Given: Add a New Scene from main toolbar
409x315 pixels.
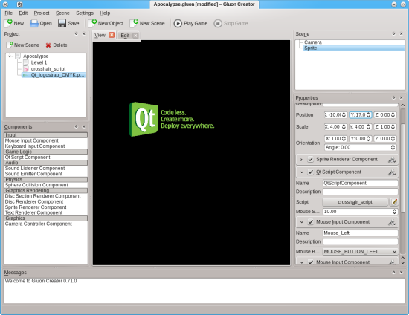Looking at the screenshot, I should pyautogui.click(x=147, y=23).
